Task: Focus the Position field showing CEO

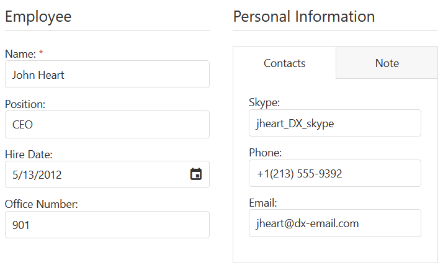Action: 107,125
